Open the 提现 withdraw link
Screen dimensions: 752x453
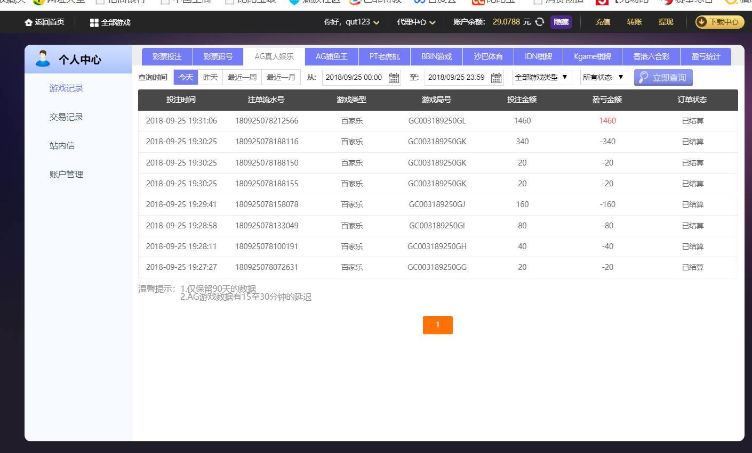pyautogui.click(x=666, y=22)
